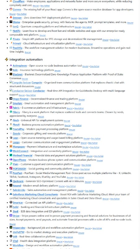Click the Convex favicon icon
This screenshot has height=249, width=140.
11,9
